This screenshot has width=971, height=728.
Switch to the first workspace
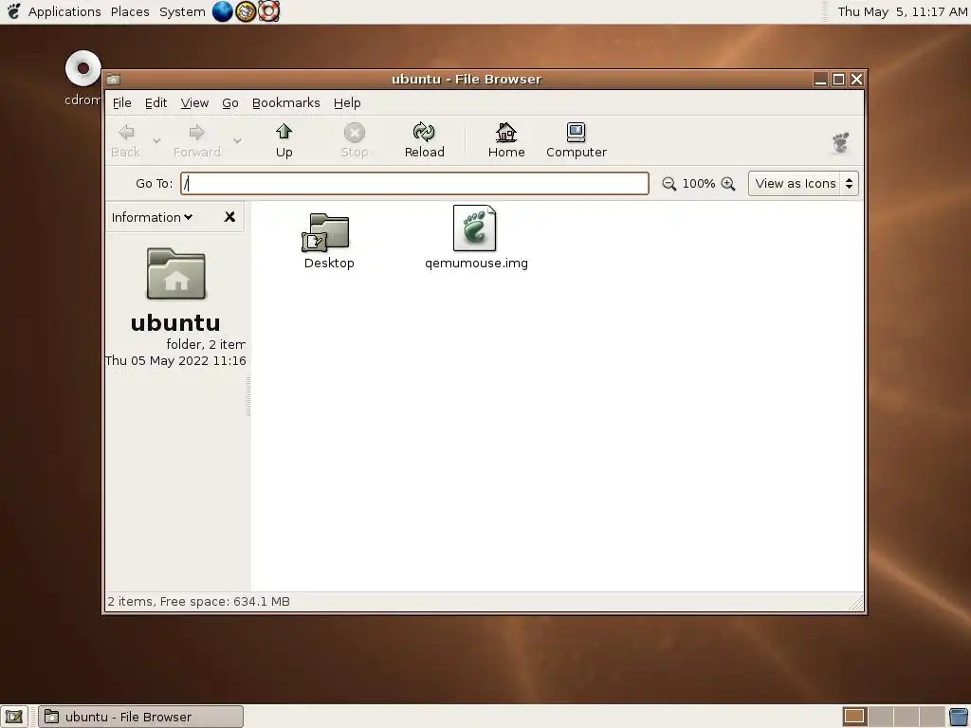[x=854, y=717]
